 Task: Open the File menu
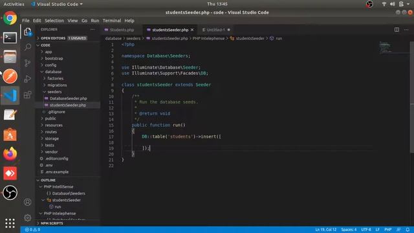point(26,21)
